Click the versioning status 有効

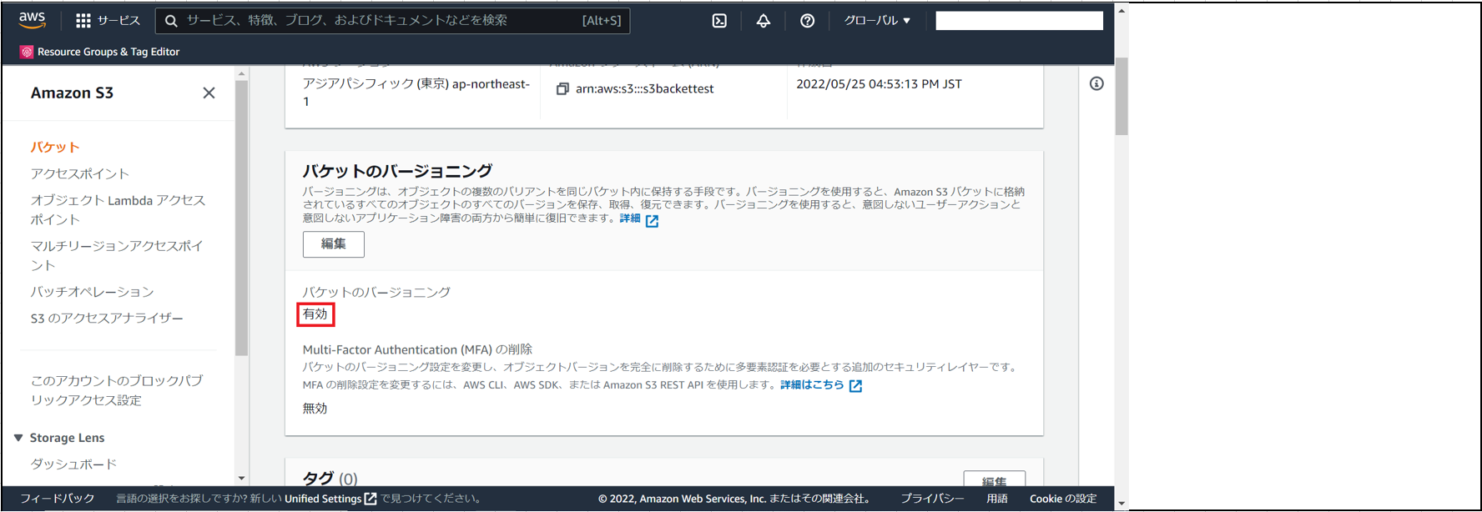click(315, 314)
